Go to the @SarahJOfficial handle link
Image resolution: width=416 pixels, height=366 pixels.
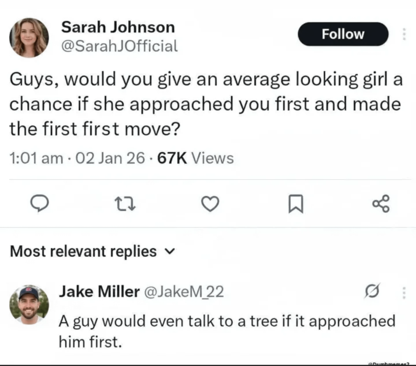(119, 46)
